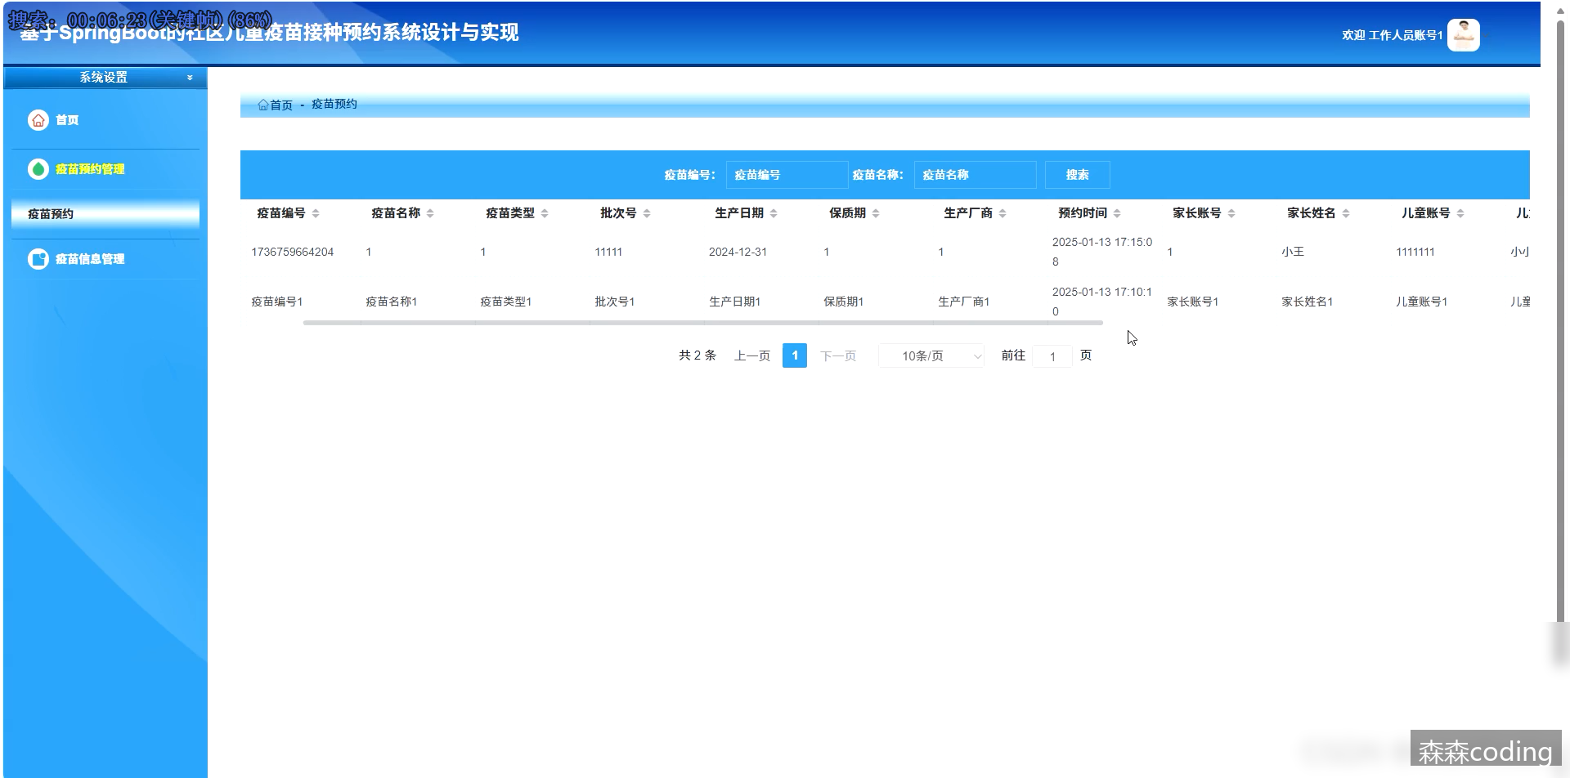Sort by 生产日期 column arrows
This screenshot has width=1570, height=778.
tap(774, 213)
